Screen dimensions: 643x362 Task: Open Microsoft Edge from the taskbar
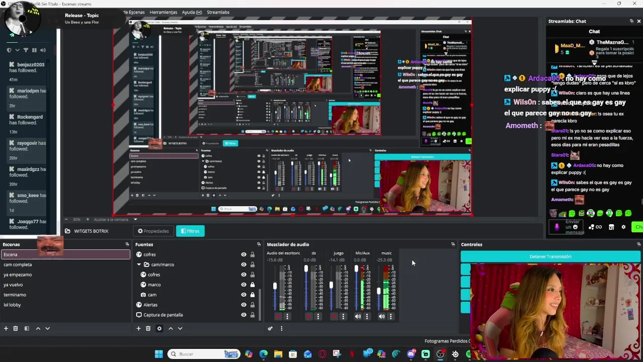pos(264,354)
